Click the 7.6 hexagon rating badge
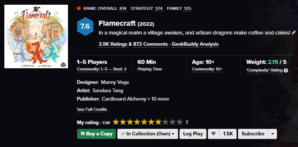 85,26
